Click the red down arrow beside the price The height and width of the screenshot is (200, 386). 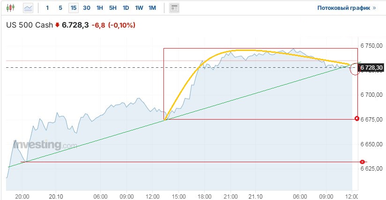pos(57,25)
